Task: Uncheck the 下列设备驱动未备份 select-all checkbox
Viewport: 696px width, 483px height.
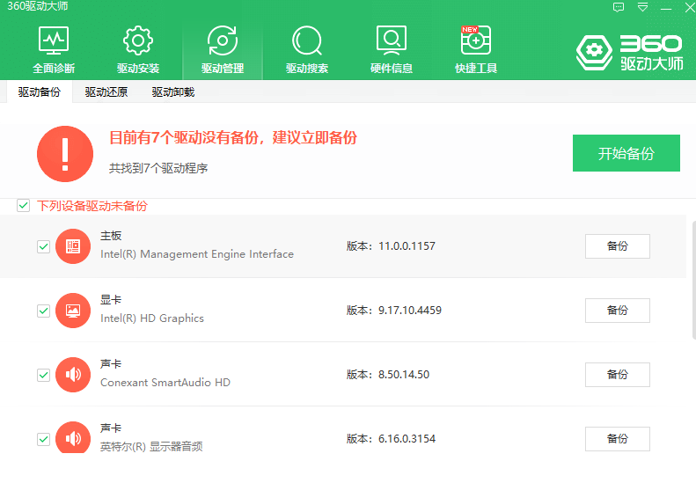Action: [x=24, y=206]
